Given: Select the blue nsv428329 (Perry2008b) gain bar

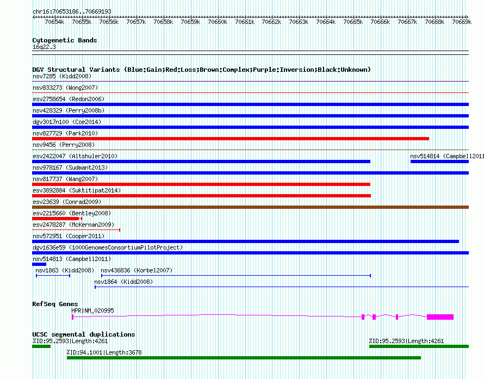Looking at the screenshot, I should (250, 116).
